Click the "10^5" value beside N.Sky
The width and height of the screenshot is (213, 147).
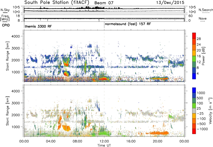click(16, 7)
